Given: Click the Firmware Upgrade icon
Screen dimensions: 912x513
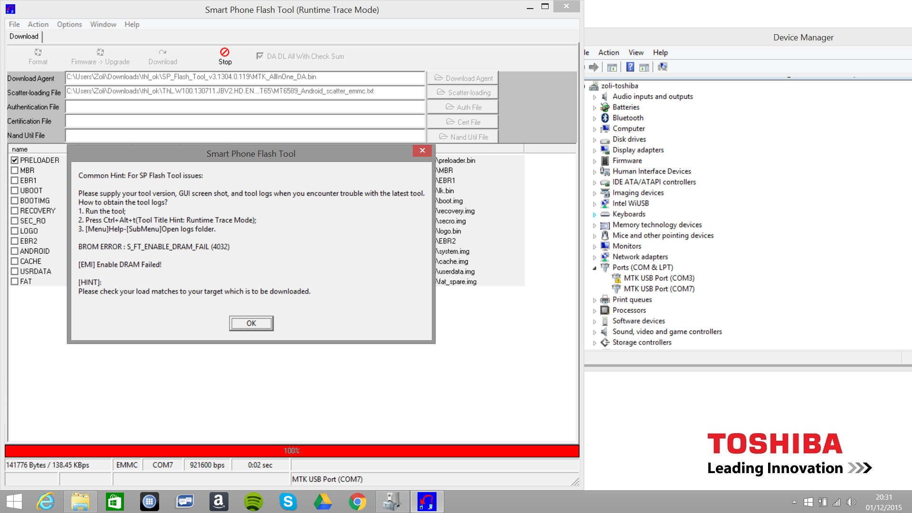Looking at the screenshot, I should tap(100, 52).
